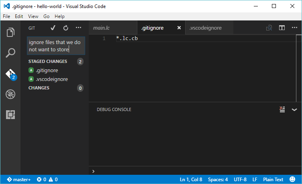Split the editor view
The width and height of the screenshot is (302, 184).
click(x=282, y=28)
